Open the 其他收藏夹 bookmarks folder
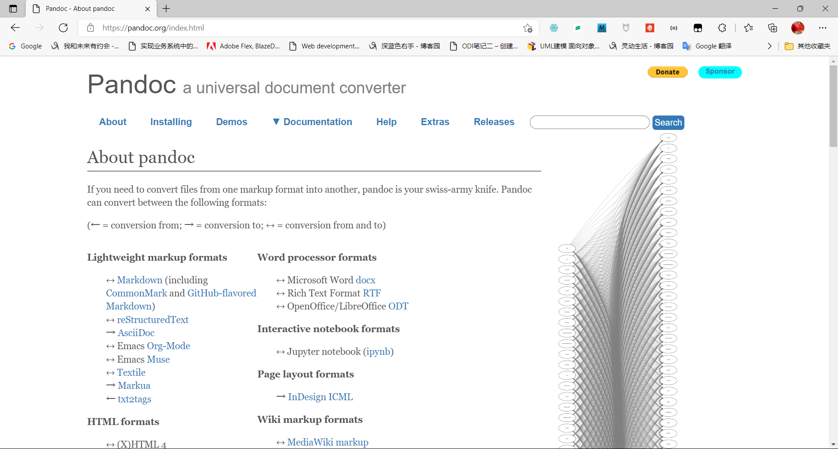 click(x=807, y=46)
